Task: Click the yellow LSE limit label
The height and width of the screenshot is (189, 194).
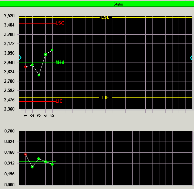Action: click(x=105, y=17)
